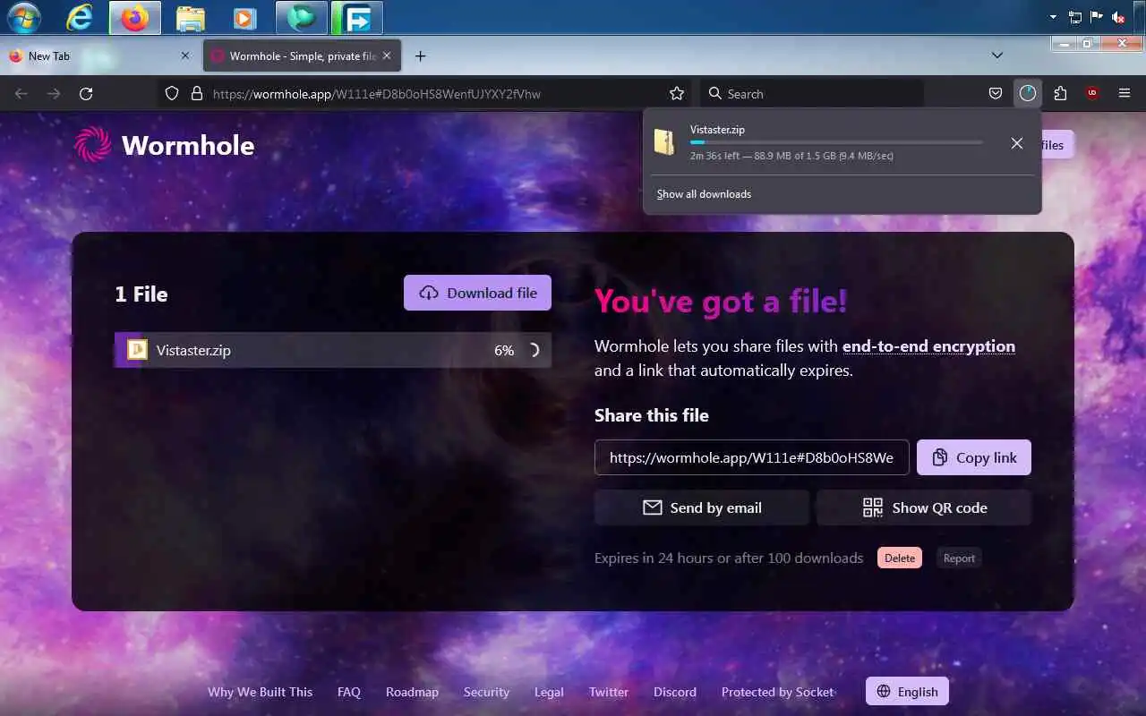Open the list all tabs dropdown

point(997,55)
